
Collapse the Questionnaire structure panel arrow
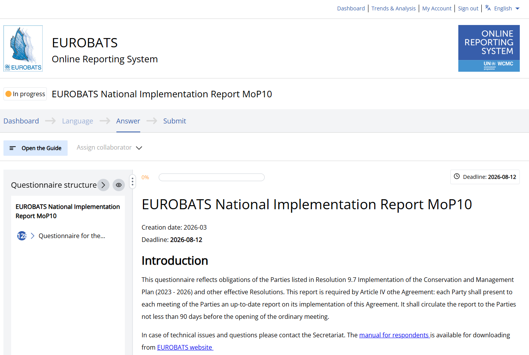[103, 185]
